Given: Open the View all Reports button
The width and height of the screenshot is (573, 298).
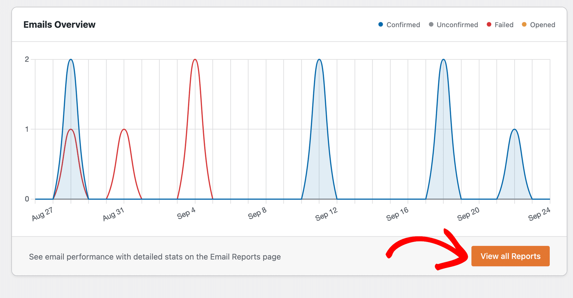Looking at the screenshot, I should (x=510, y=256).
